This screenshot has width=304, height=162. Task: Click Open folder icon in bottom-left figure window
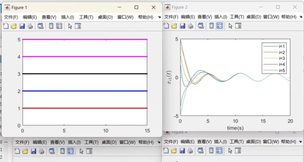(x=25, y=151)
